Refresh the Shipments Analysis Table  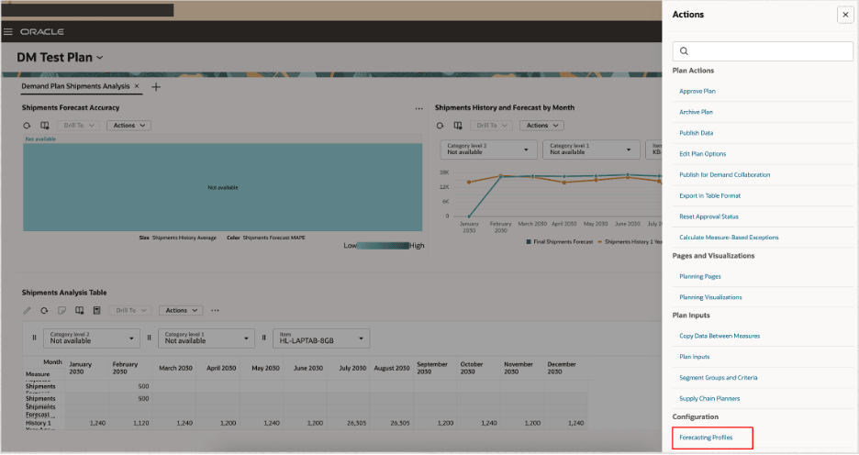pyautogui.click(x=44, y=310)
